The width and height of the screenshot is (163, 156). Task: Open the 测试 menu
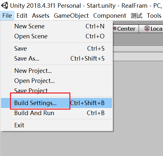click(137, 15)
